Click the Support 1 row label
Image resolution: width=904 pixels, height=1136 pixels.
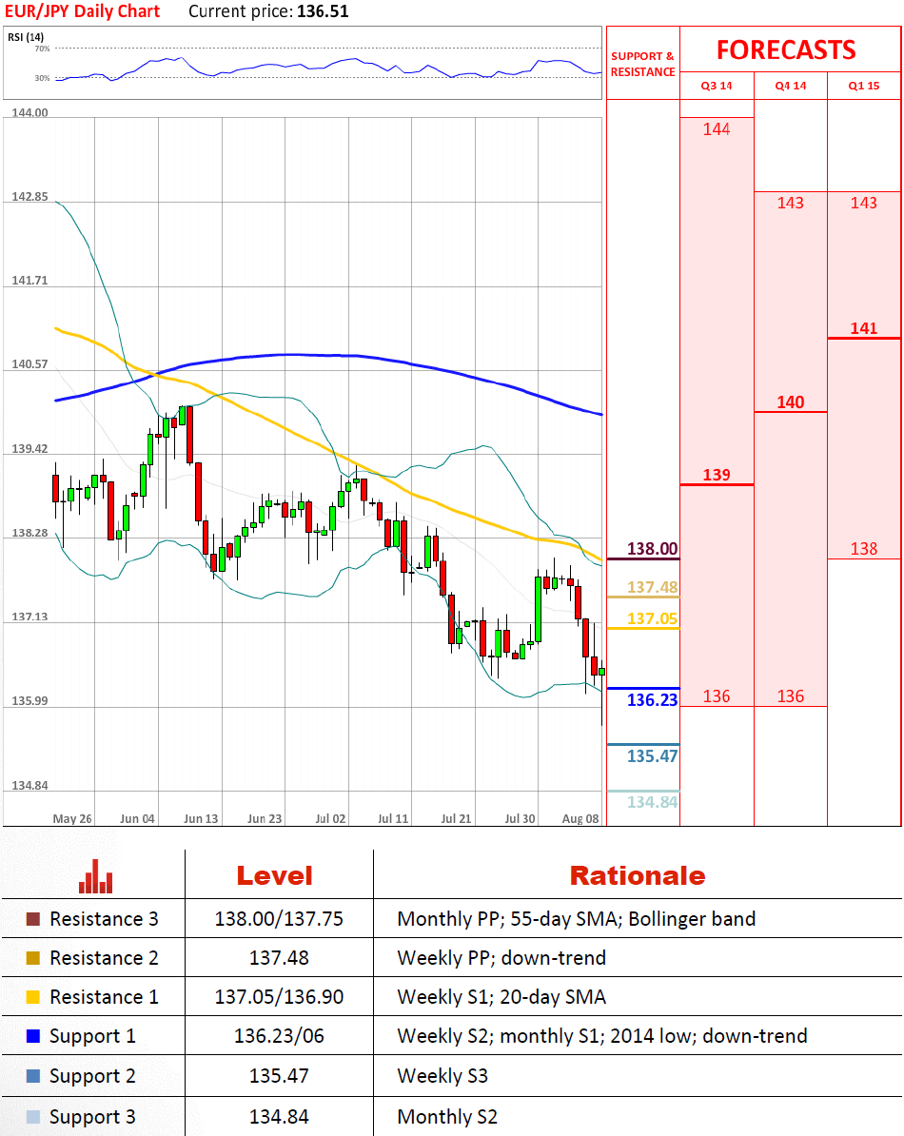click(92, 1037)
